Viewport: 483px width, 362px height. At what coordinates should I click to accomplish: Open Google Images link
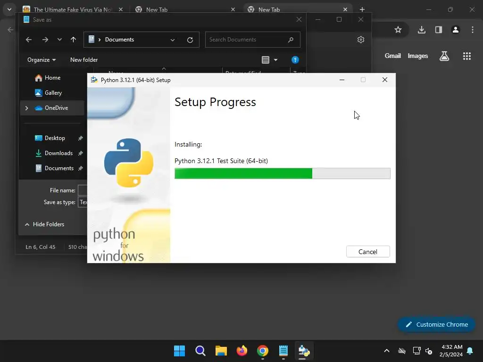click(x=418, y=56)
